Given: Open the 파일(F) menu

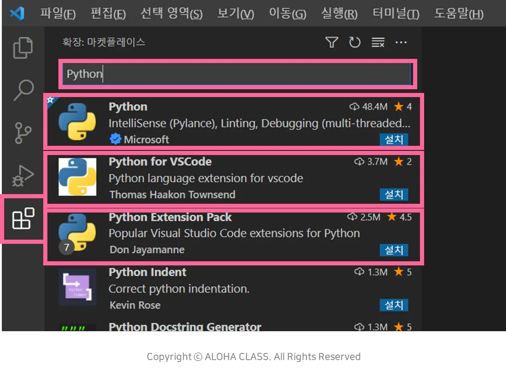Looking at the screenshot, I should click(58, 13).
